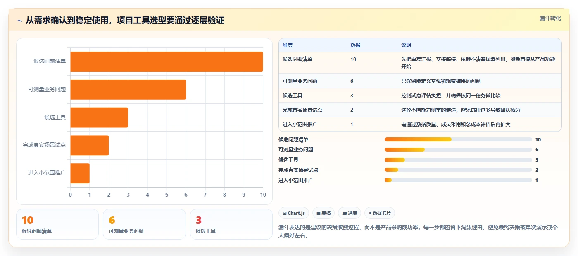Click the 可测量业务问题 chart axis label
The width and height of the screenshot is (578, 256).
[x=47, y=89]
